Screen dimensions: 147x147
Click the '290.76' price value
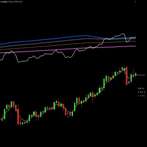click(x=141, y=88)
